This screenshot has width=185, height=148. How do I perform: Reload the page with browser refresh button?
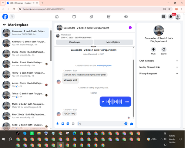[14, 9]
